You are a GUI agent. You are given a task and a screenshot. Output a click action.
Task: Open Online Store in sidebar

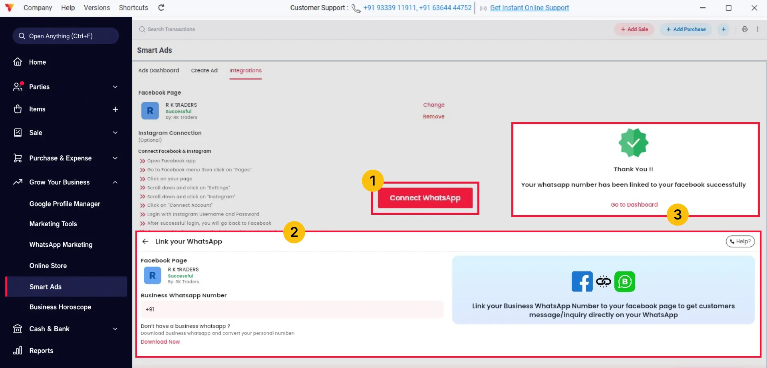[48, 266]
